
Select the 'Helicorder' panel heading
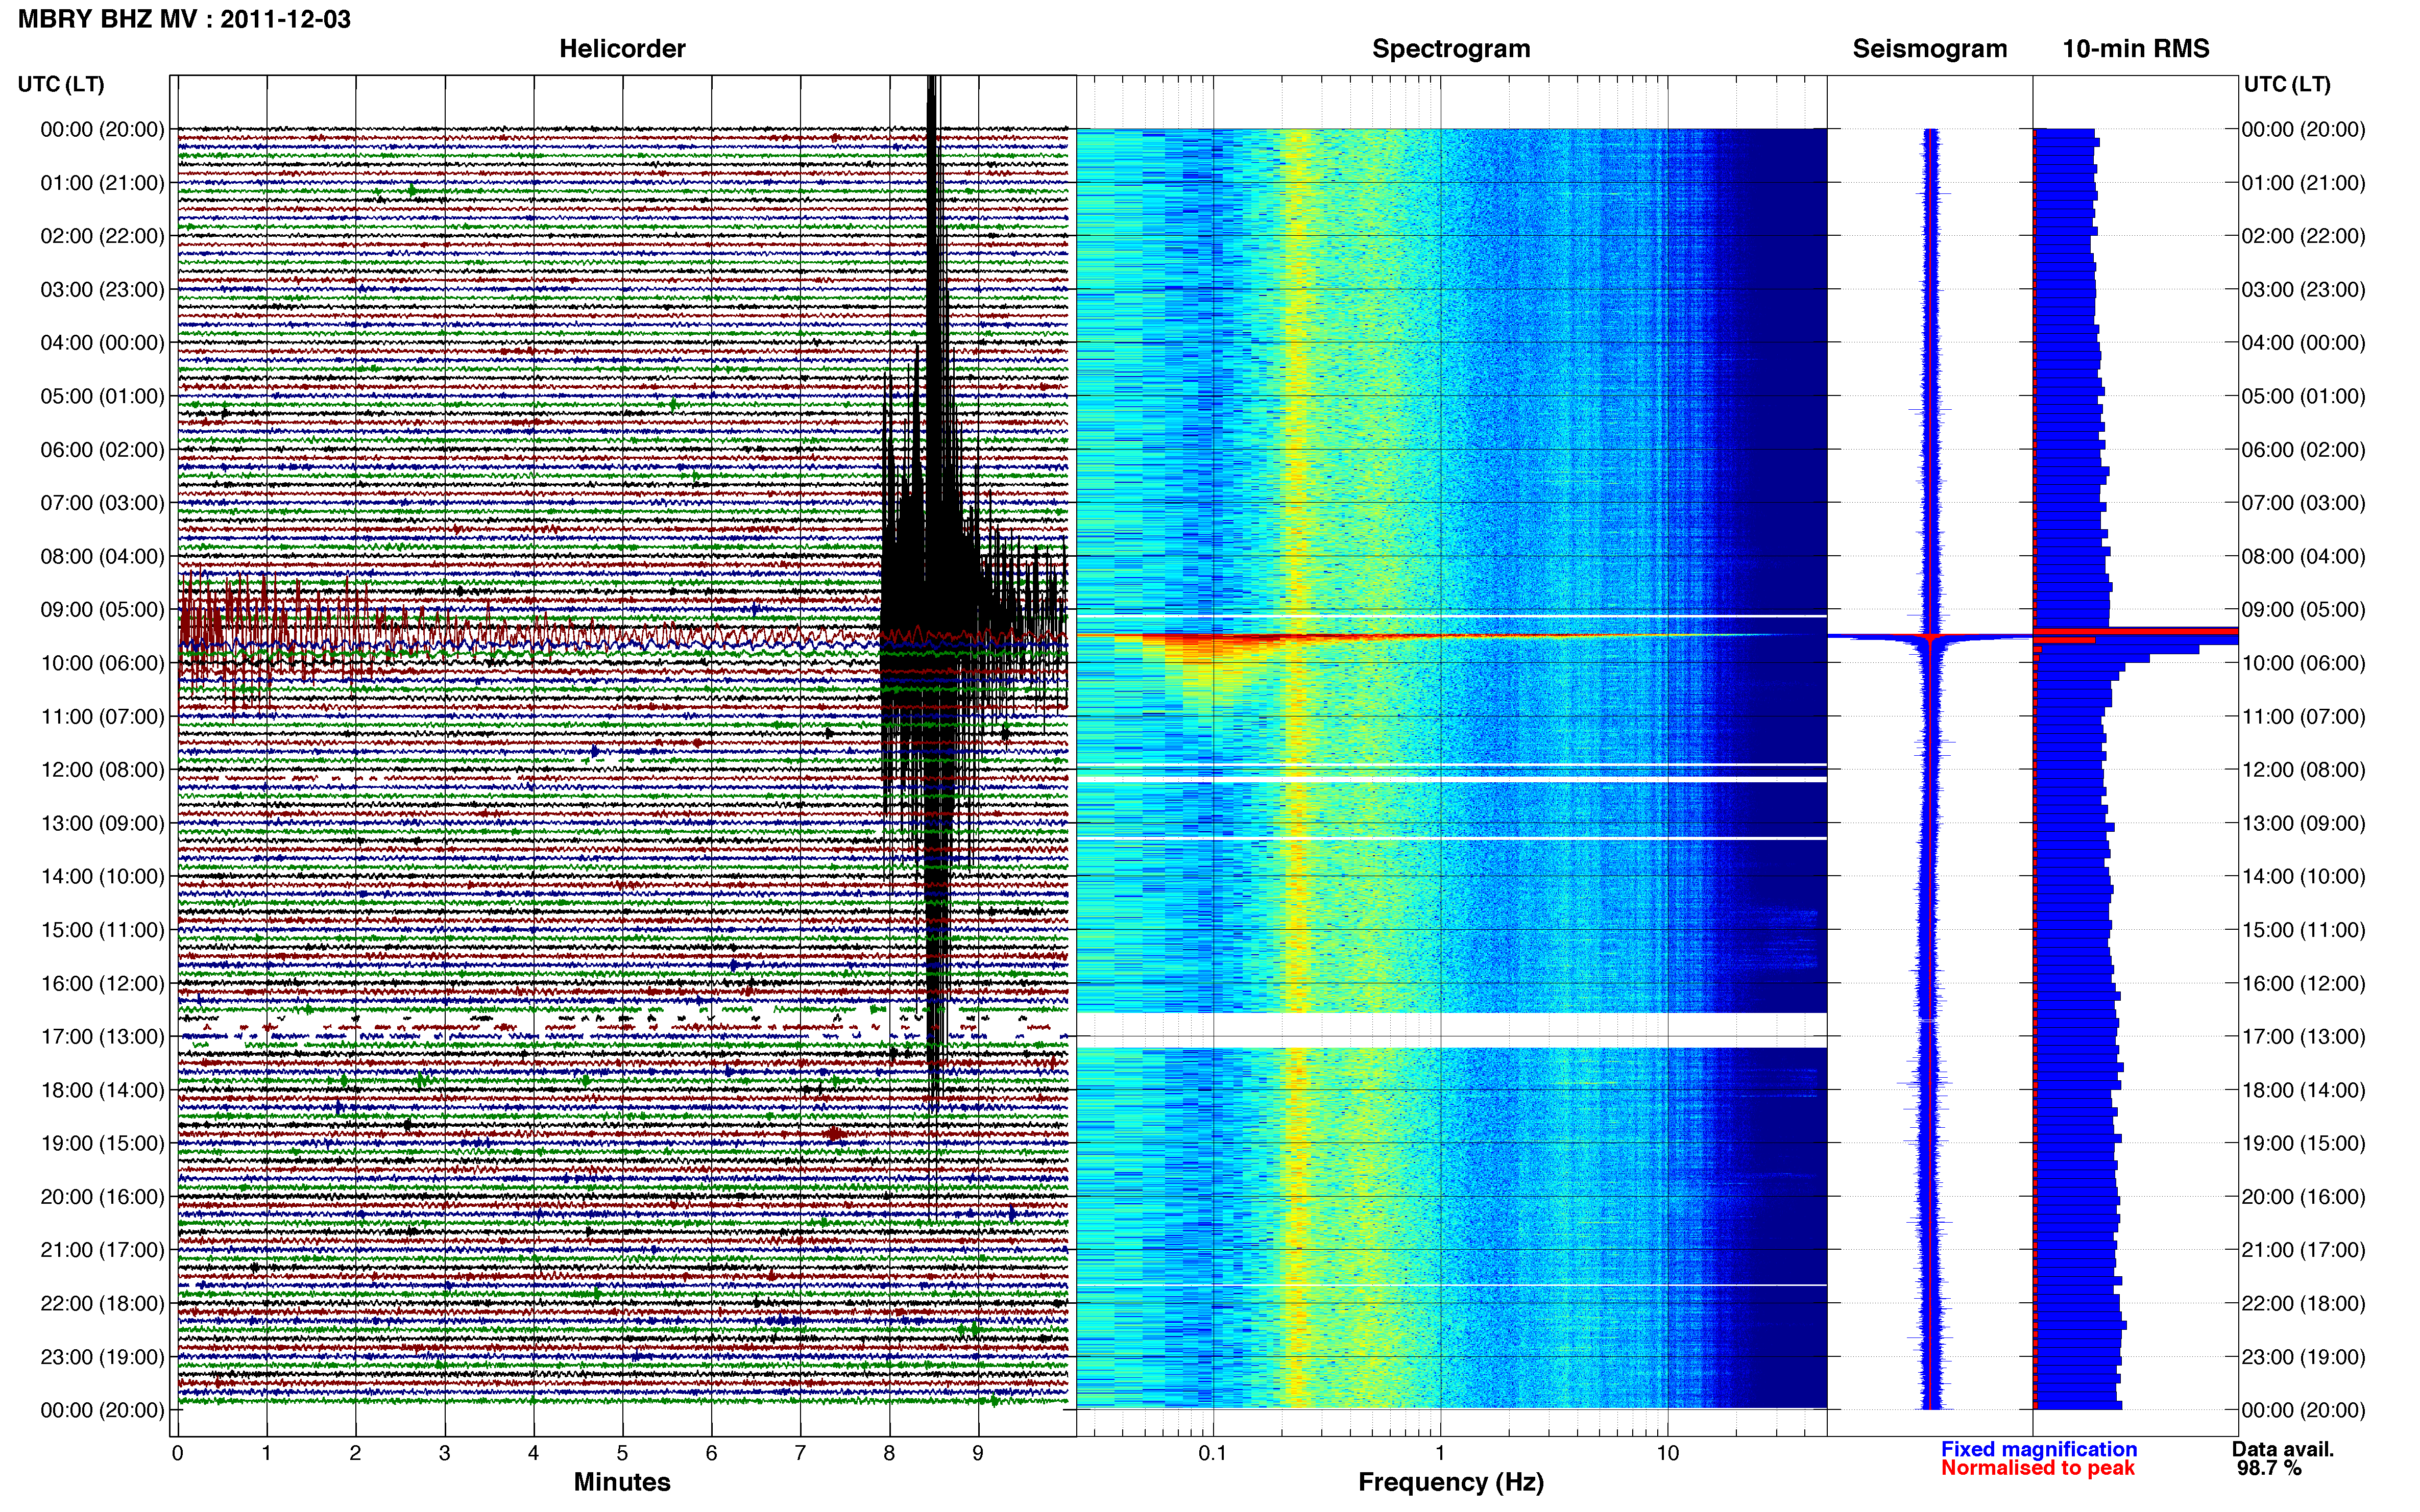[622, 49]
